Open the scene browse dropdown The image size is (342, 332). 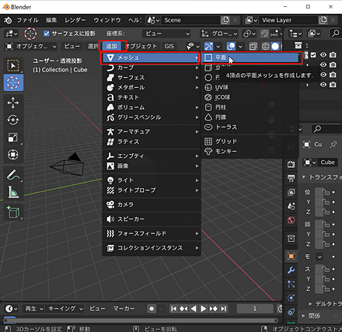(153, 20)
